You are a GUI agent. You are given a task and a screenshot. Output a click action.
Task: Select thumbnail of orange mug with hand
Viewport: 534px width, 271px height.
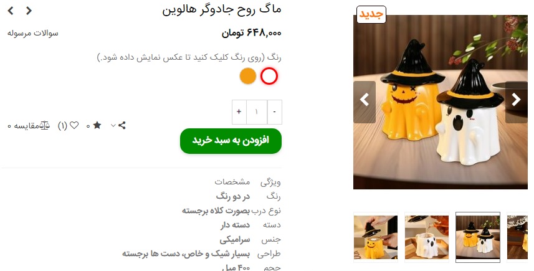tap(376, 237)
